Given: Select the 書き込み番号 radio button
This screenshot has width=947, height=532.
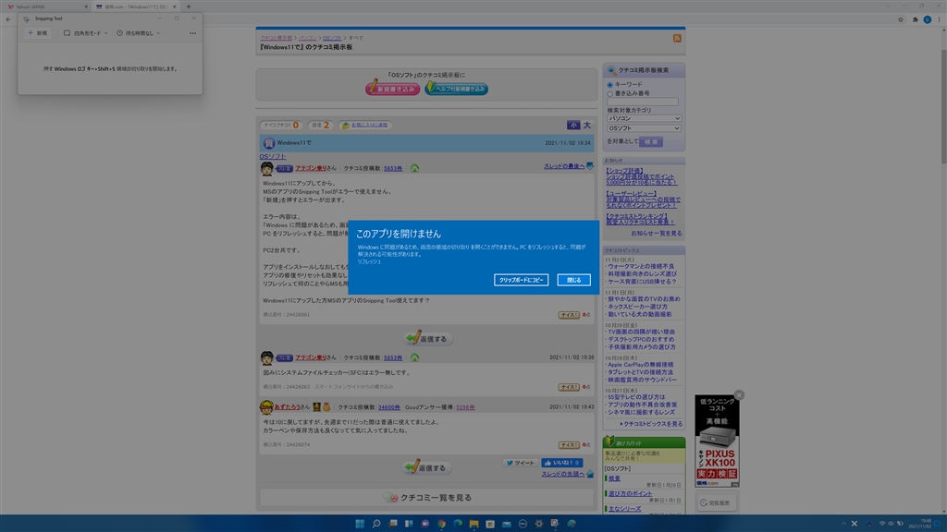Looking at the screenshot, I should [610, 94].
